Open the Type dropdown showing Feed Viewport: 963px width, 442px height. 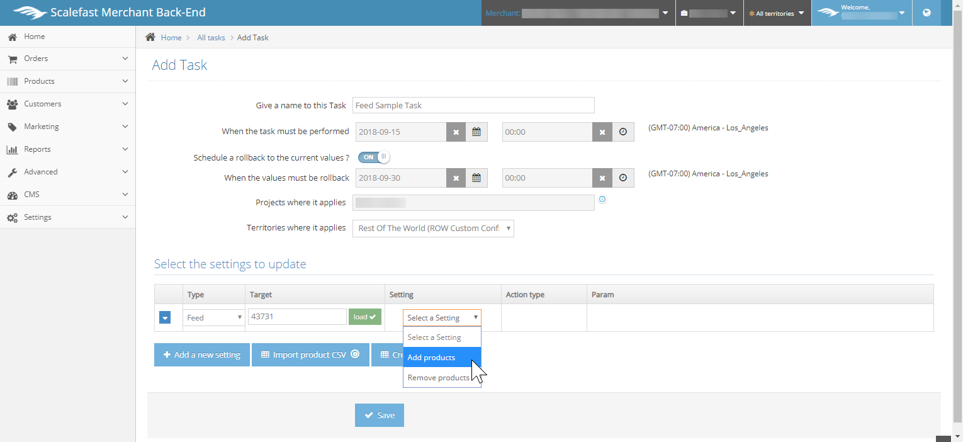coord(213,318)
